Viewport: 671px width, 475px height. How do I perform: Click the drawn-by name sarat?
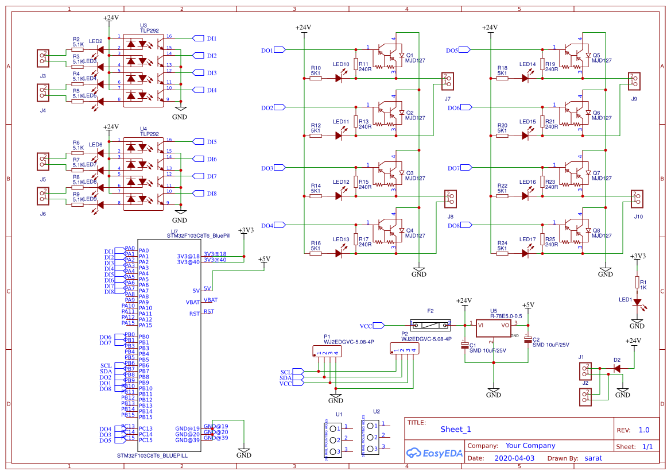coord(594,458)
